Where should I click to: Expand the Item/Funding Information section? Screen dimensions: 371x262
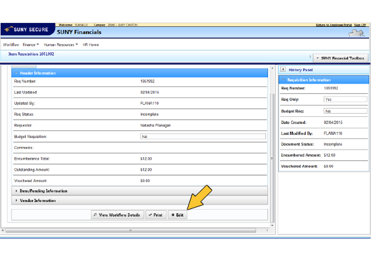pyautogui.click(x=139, y=191)
